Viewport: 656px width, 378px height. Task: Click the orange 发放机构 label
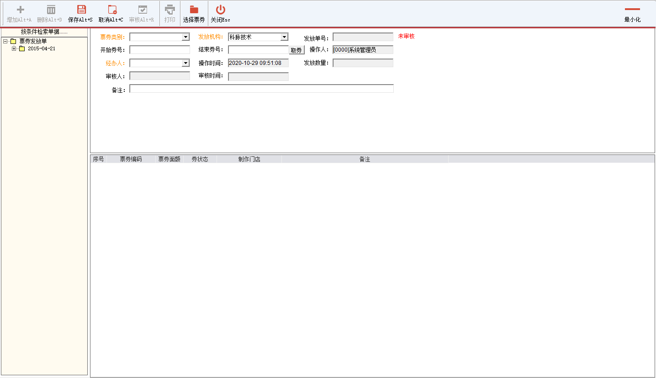(211, 37)
